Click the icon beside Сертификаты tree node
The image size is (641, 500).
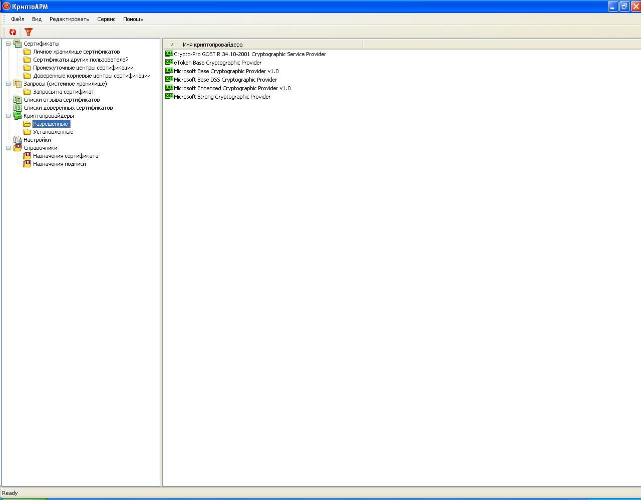pyautogui.click(x=18, y=44)
